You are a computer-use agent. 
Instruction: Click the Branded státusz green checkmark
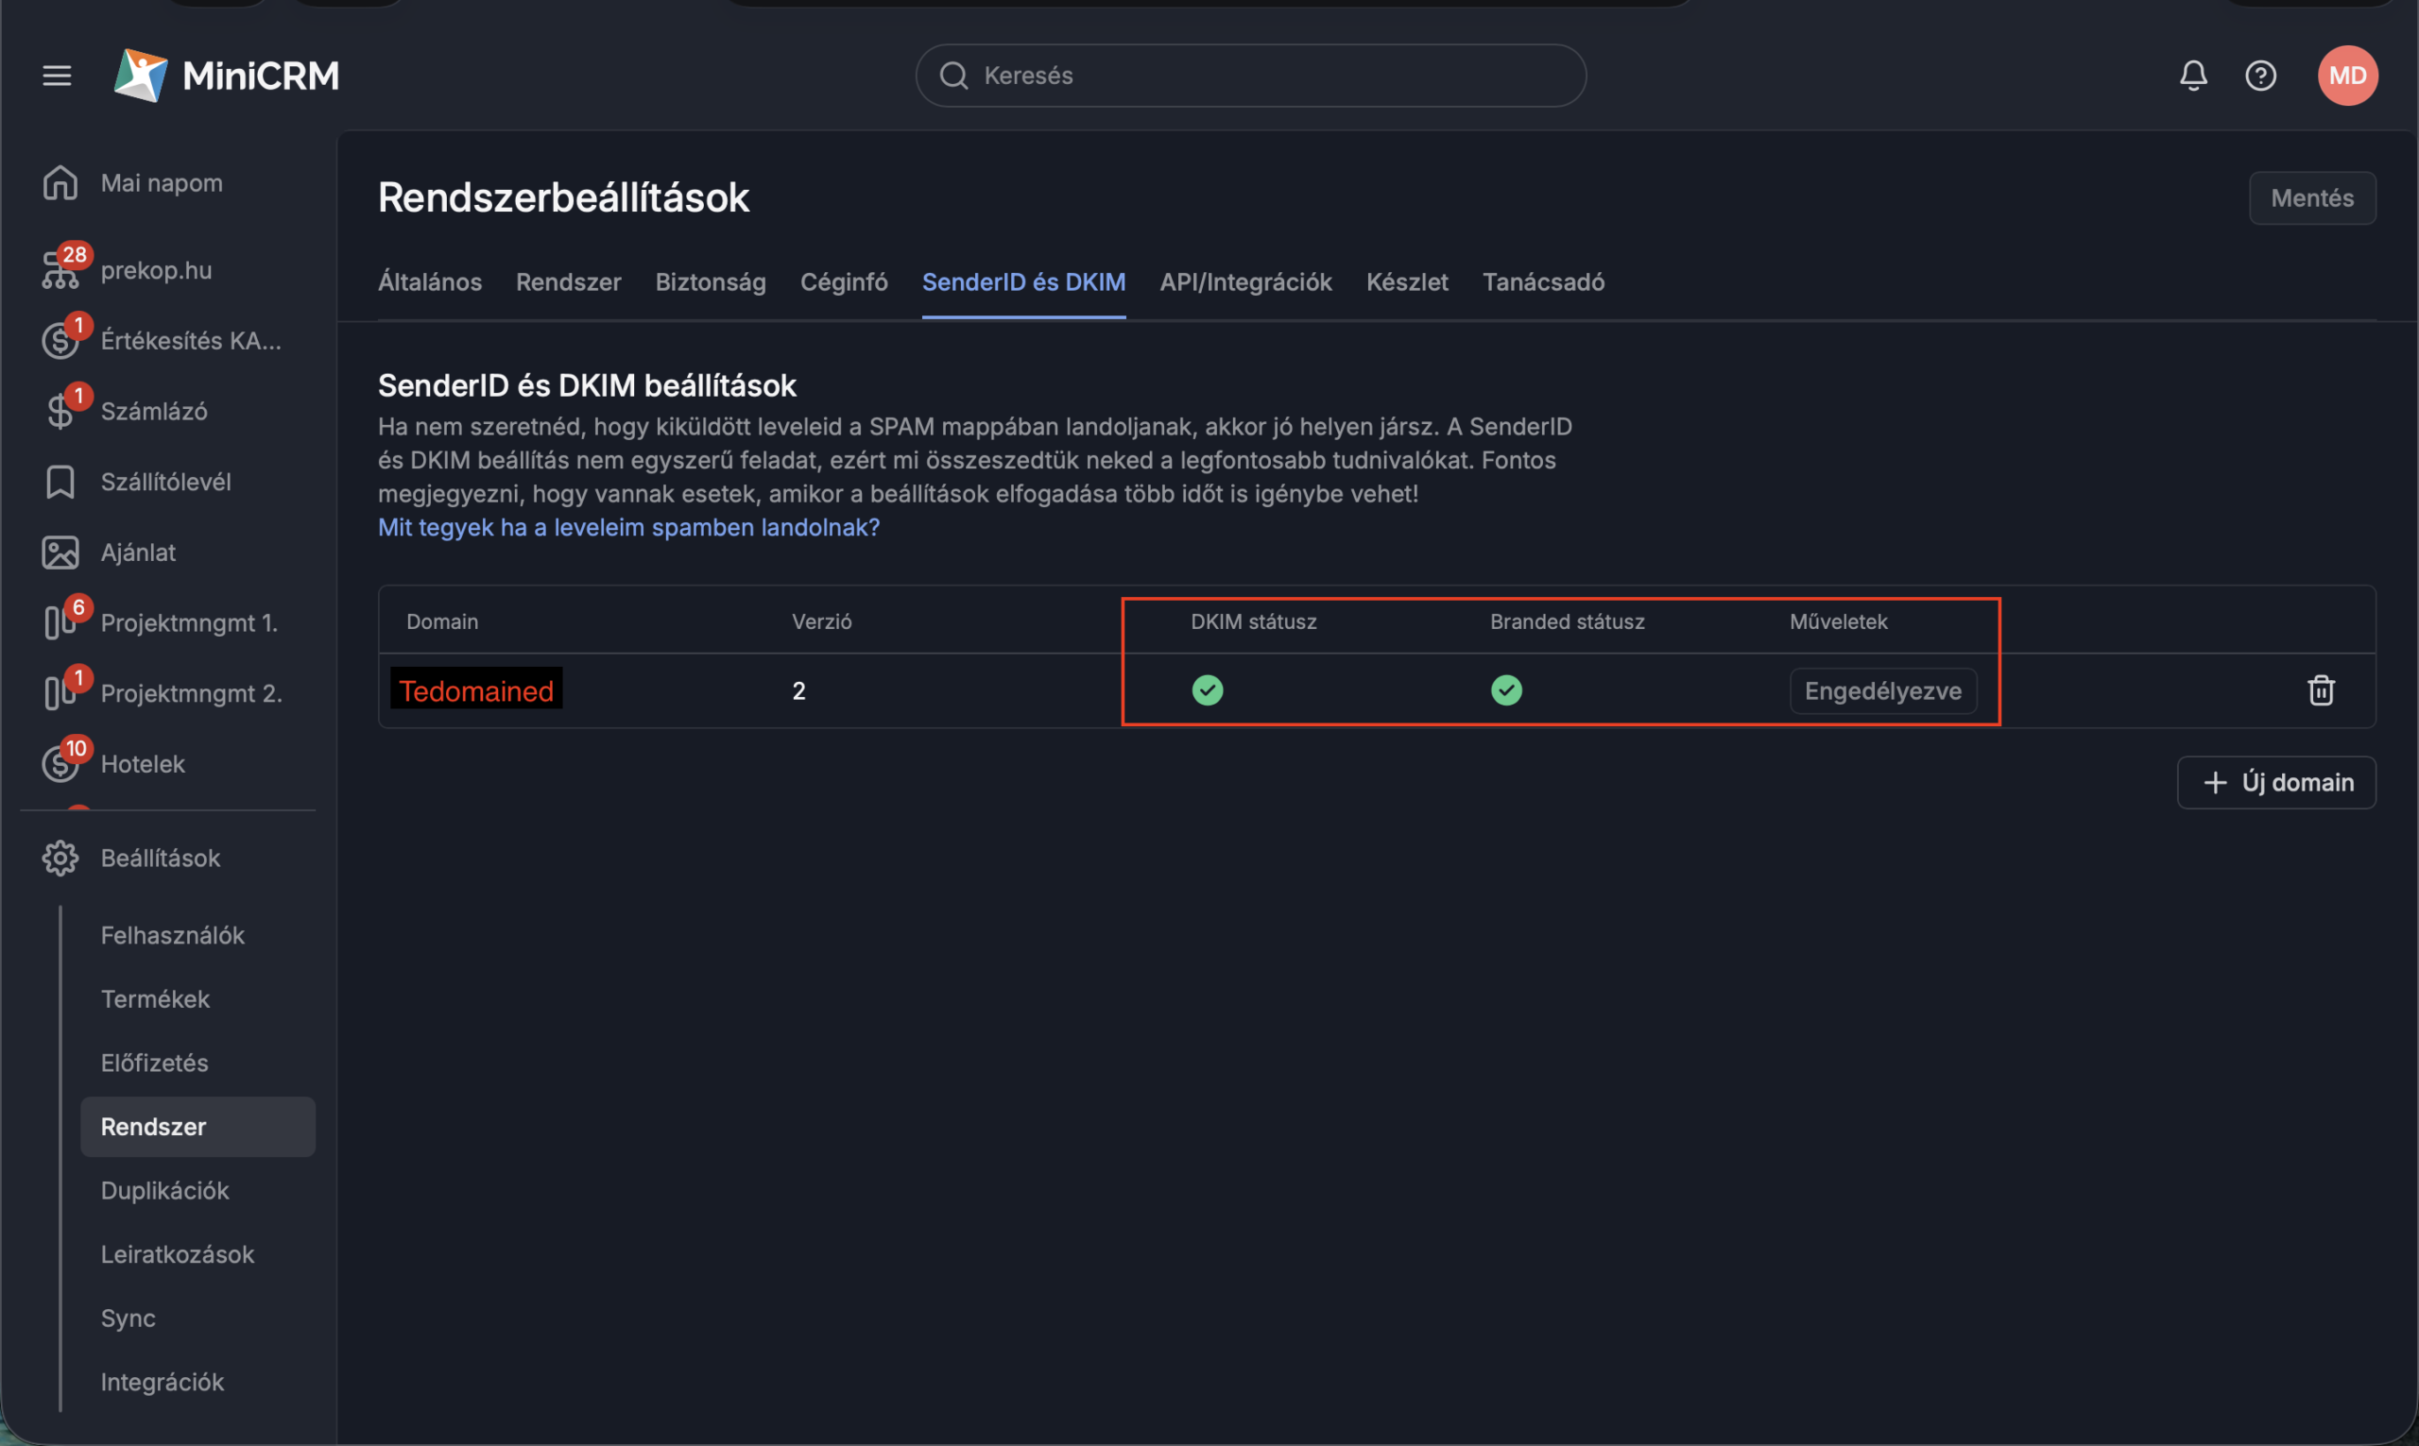click(x=1506, y=689)
